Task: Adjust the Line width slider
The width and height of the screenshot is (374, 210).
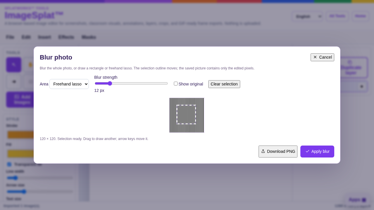Action: click(40, 178)
